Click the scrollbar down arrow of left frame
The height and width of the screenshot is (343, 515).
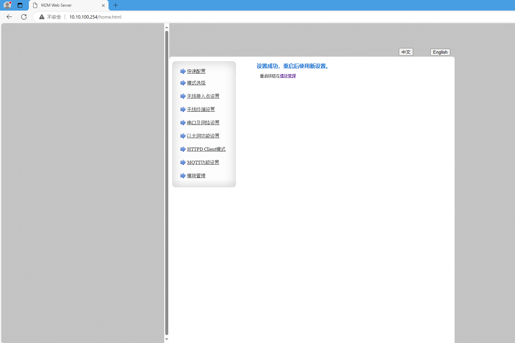[x=167, y=339]
